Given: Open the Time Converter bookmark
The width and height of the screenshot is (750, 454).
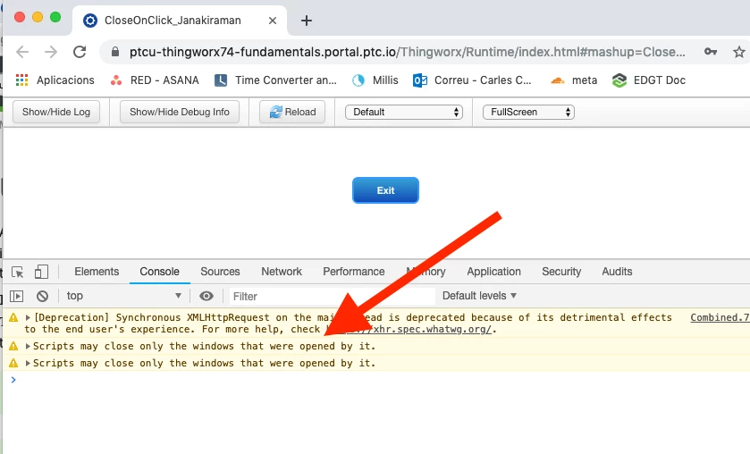Looking at the screenshot, I should point(275,80).
